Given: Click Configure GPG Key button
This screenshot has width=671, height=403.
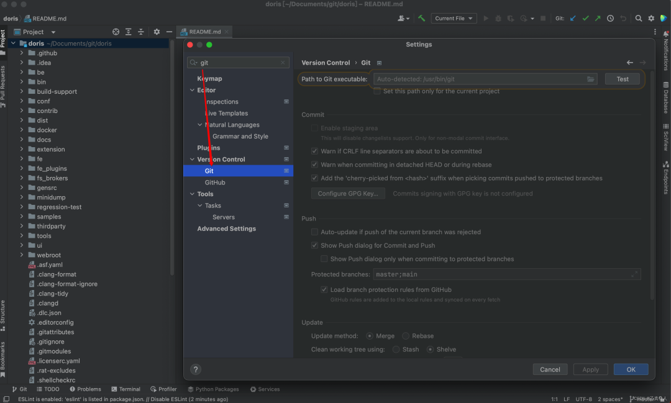Looking at the screenshot, I should (348, 194).
